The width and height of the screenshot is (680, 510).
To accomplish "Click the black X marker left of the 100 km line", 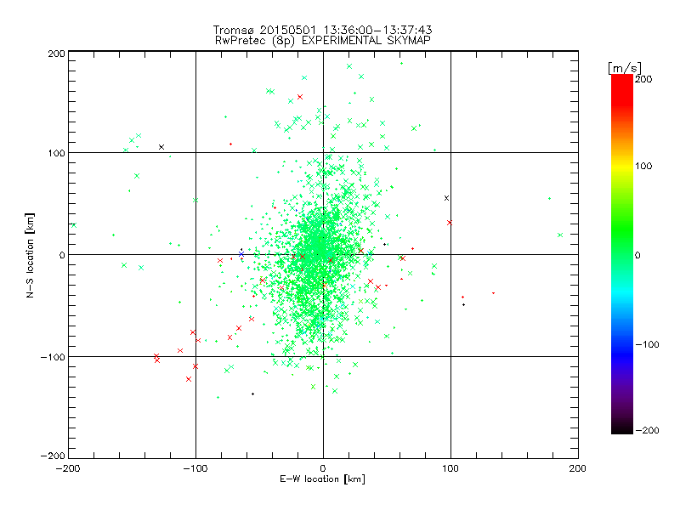I will click(x=446, y=198).
